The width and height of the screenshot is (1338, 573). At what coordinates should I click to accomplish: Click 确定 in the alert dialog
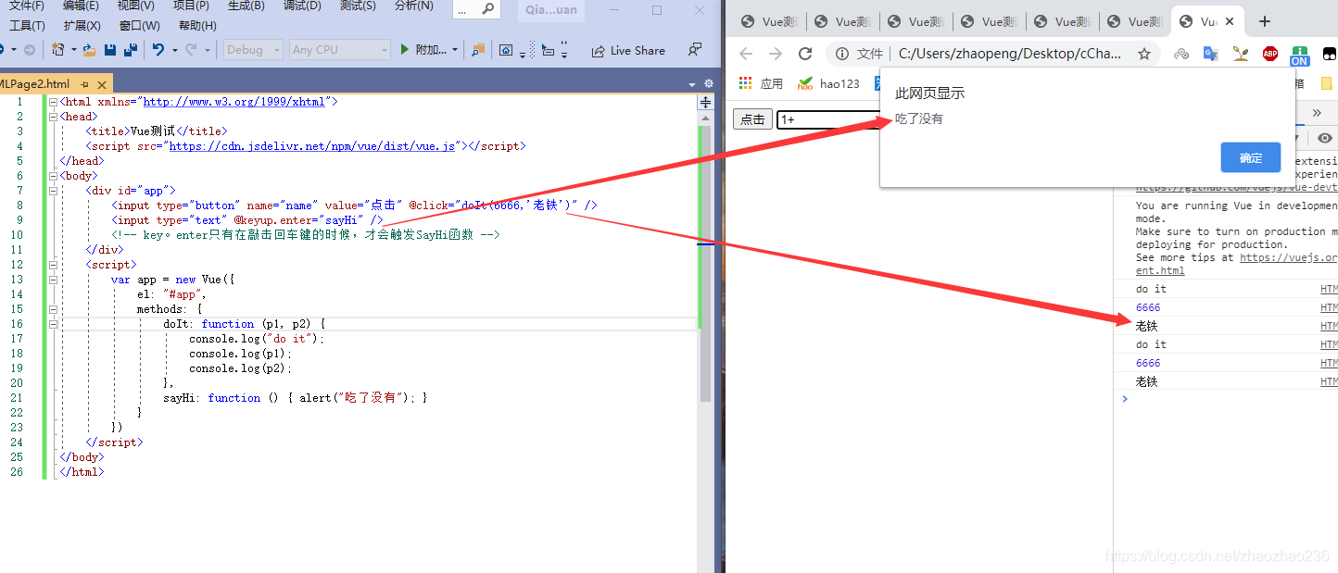click(x=1251, y=157)
